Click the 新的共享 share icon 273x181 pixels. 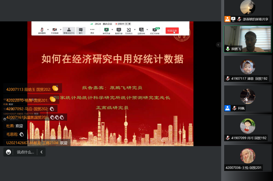click(106, 30)
